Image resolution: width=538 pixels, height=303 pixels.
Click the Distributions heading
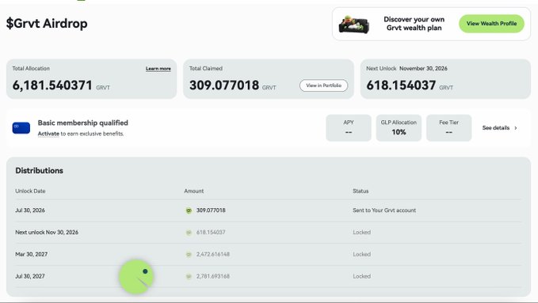39,170
